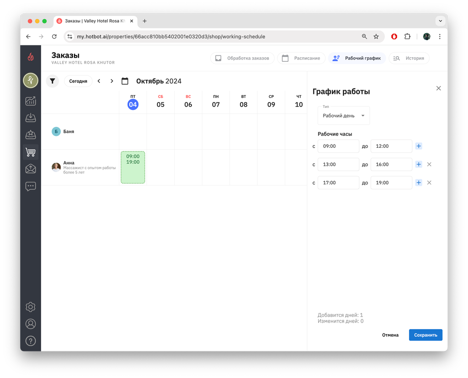Open settings gear icon in sidebar
This screenshot has height=378, width=468.
pyautogui.click(x=31, y=307)
